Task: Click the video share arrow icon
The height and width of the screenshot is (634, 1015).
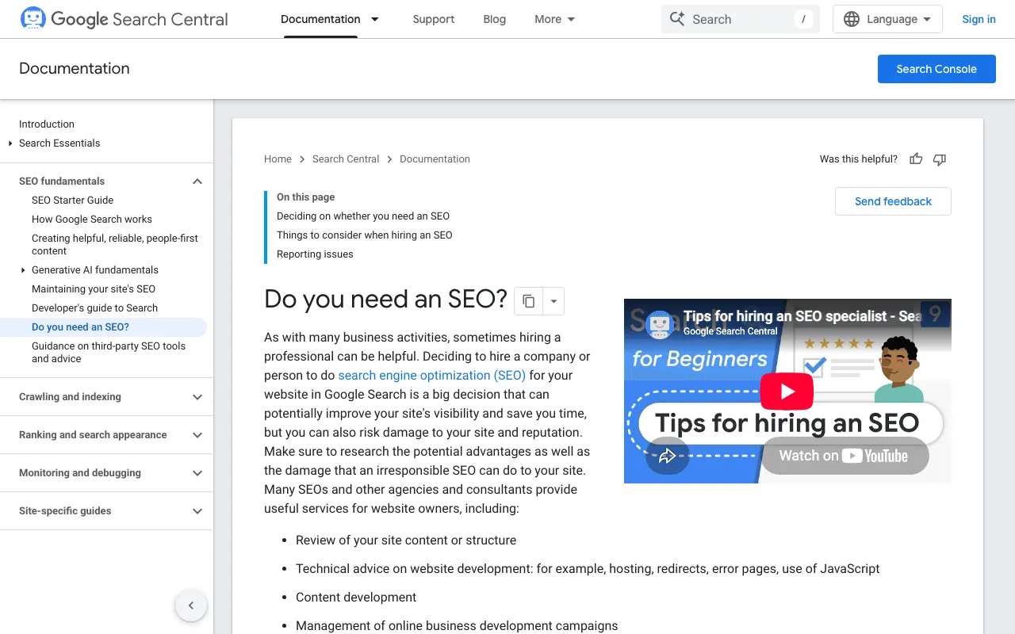Action: click(667, 456)
